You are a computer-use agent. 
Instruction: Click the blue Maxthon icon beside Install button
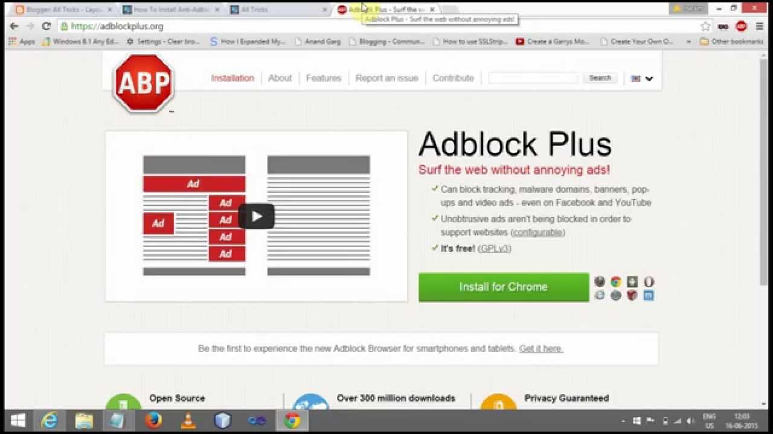[x=649, y=295]
